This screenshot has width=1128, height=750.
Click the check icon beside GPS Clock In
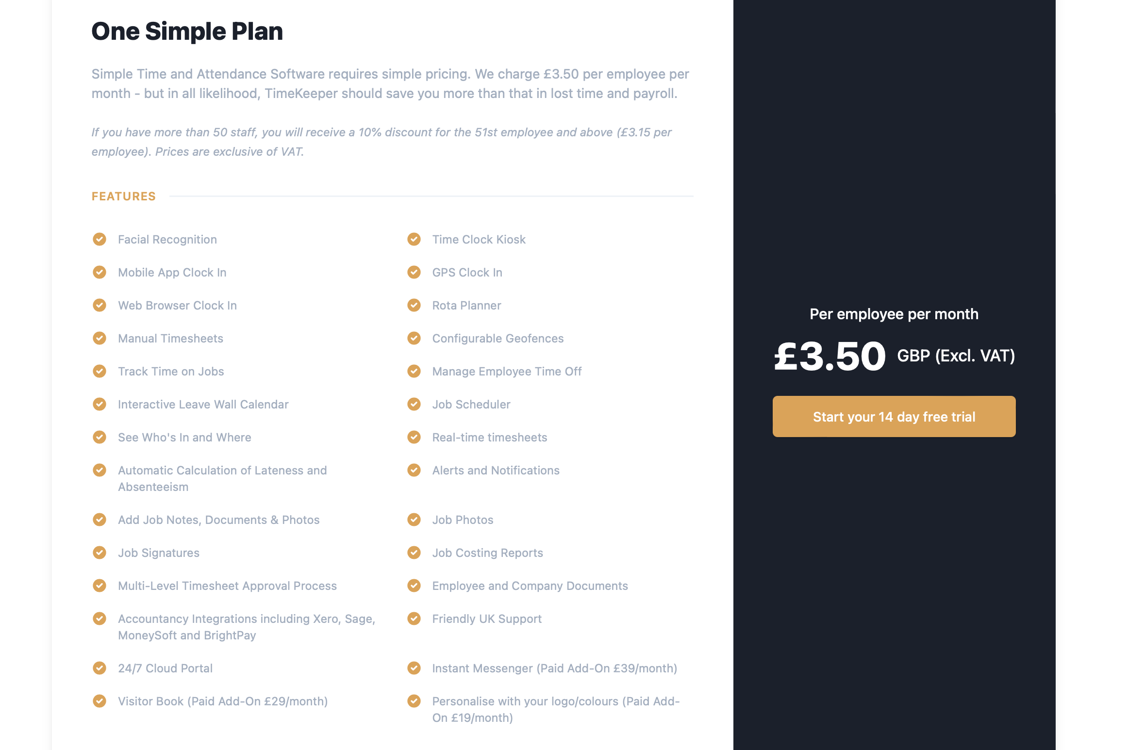(414, 272)
